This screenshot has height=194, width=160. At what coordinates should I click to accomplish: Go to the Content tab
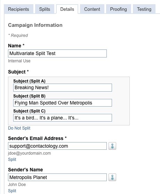92,9
